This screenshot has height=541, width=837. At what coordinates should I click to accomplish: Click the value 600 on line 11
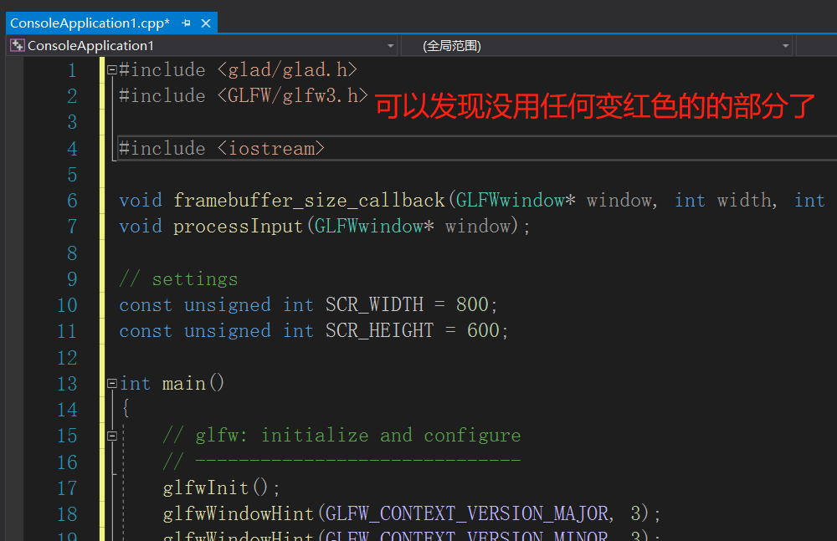(483, 331)
